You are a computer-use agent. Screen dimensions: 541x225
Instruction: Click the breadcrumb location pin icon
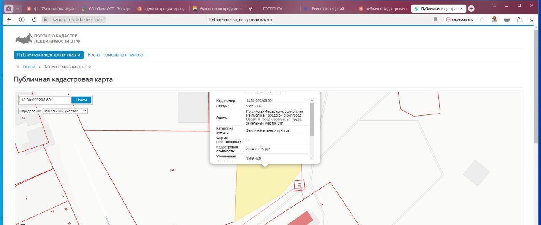(x=18, y=67)
